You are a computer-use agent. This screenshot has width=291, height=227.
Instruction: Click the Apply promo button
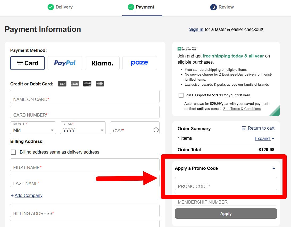[226, 214]
